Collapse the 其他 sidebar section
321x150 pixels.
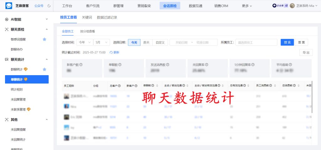click(x=47, y=120)
